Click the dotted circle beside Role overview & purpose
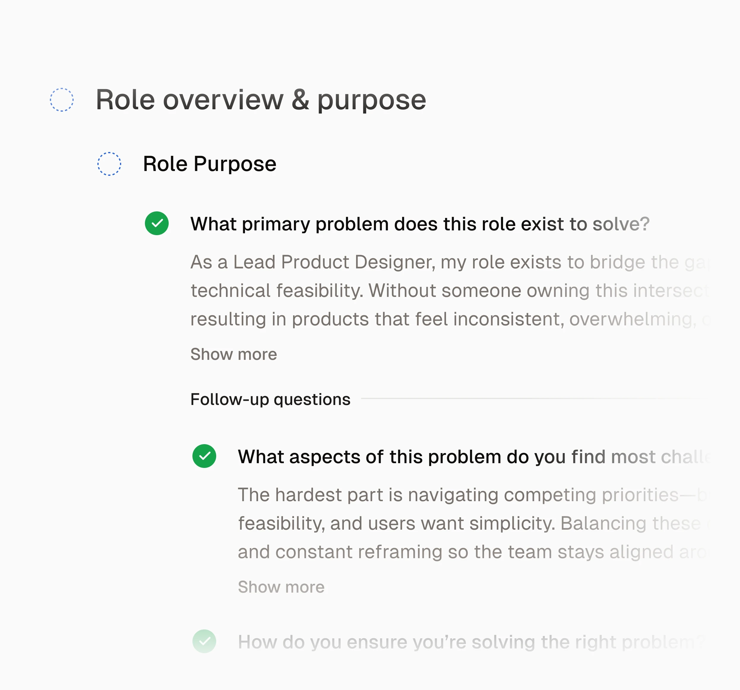 62,100
